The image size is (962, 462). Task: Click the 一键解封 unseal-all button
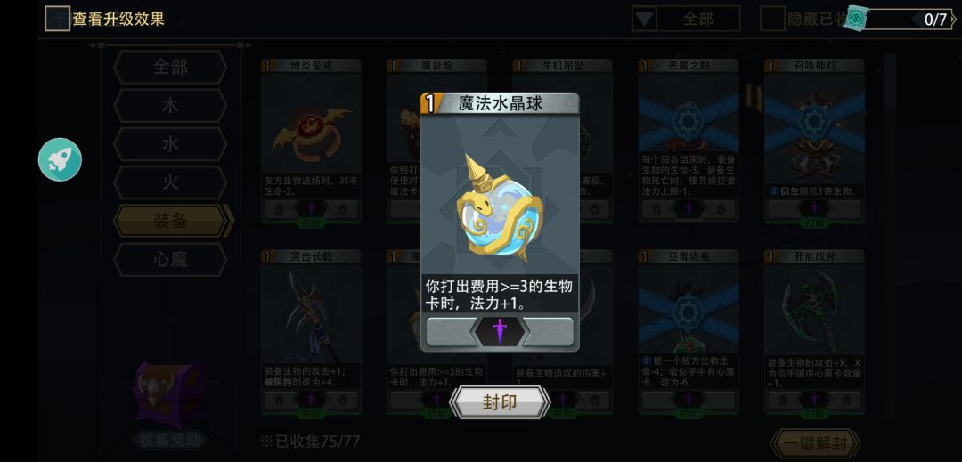tap(815, 442)
